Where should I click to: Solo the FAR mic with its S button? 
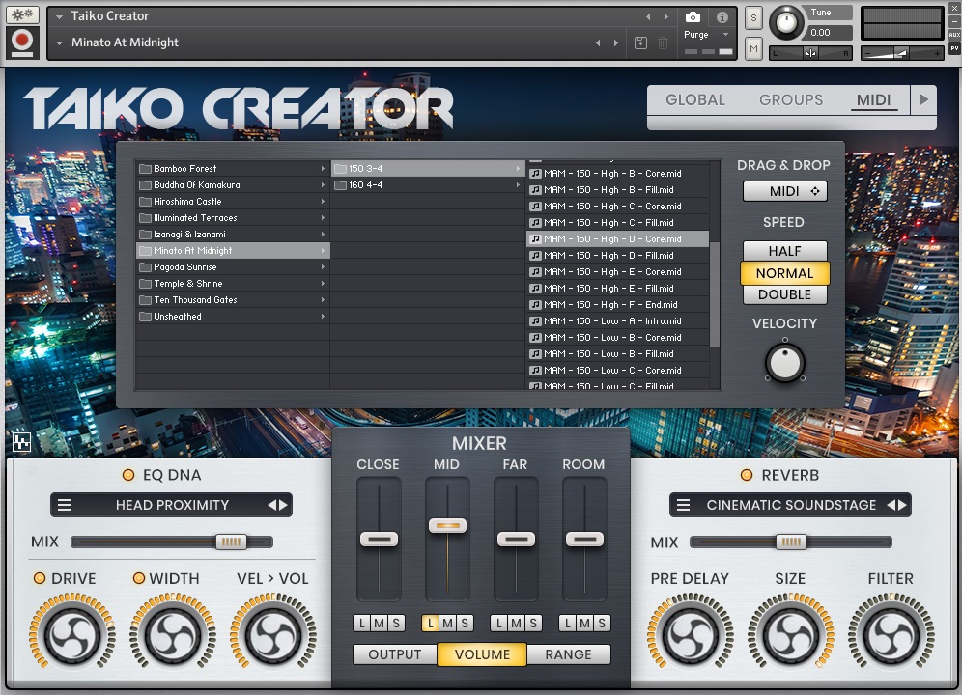(533, 624)
